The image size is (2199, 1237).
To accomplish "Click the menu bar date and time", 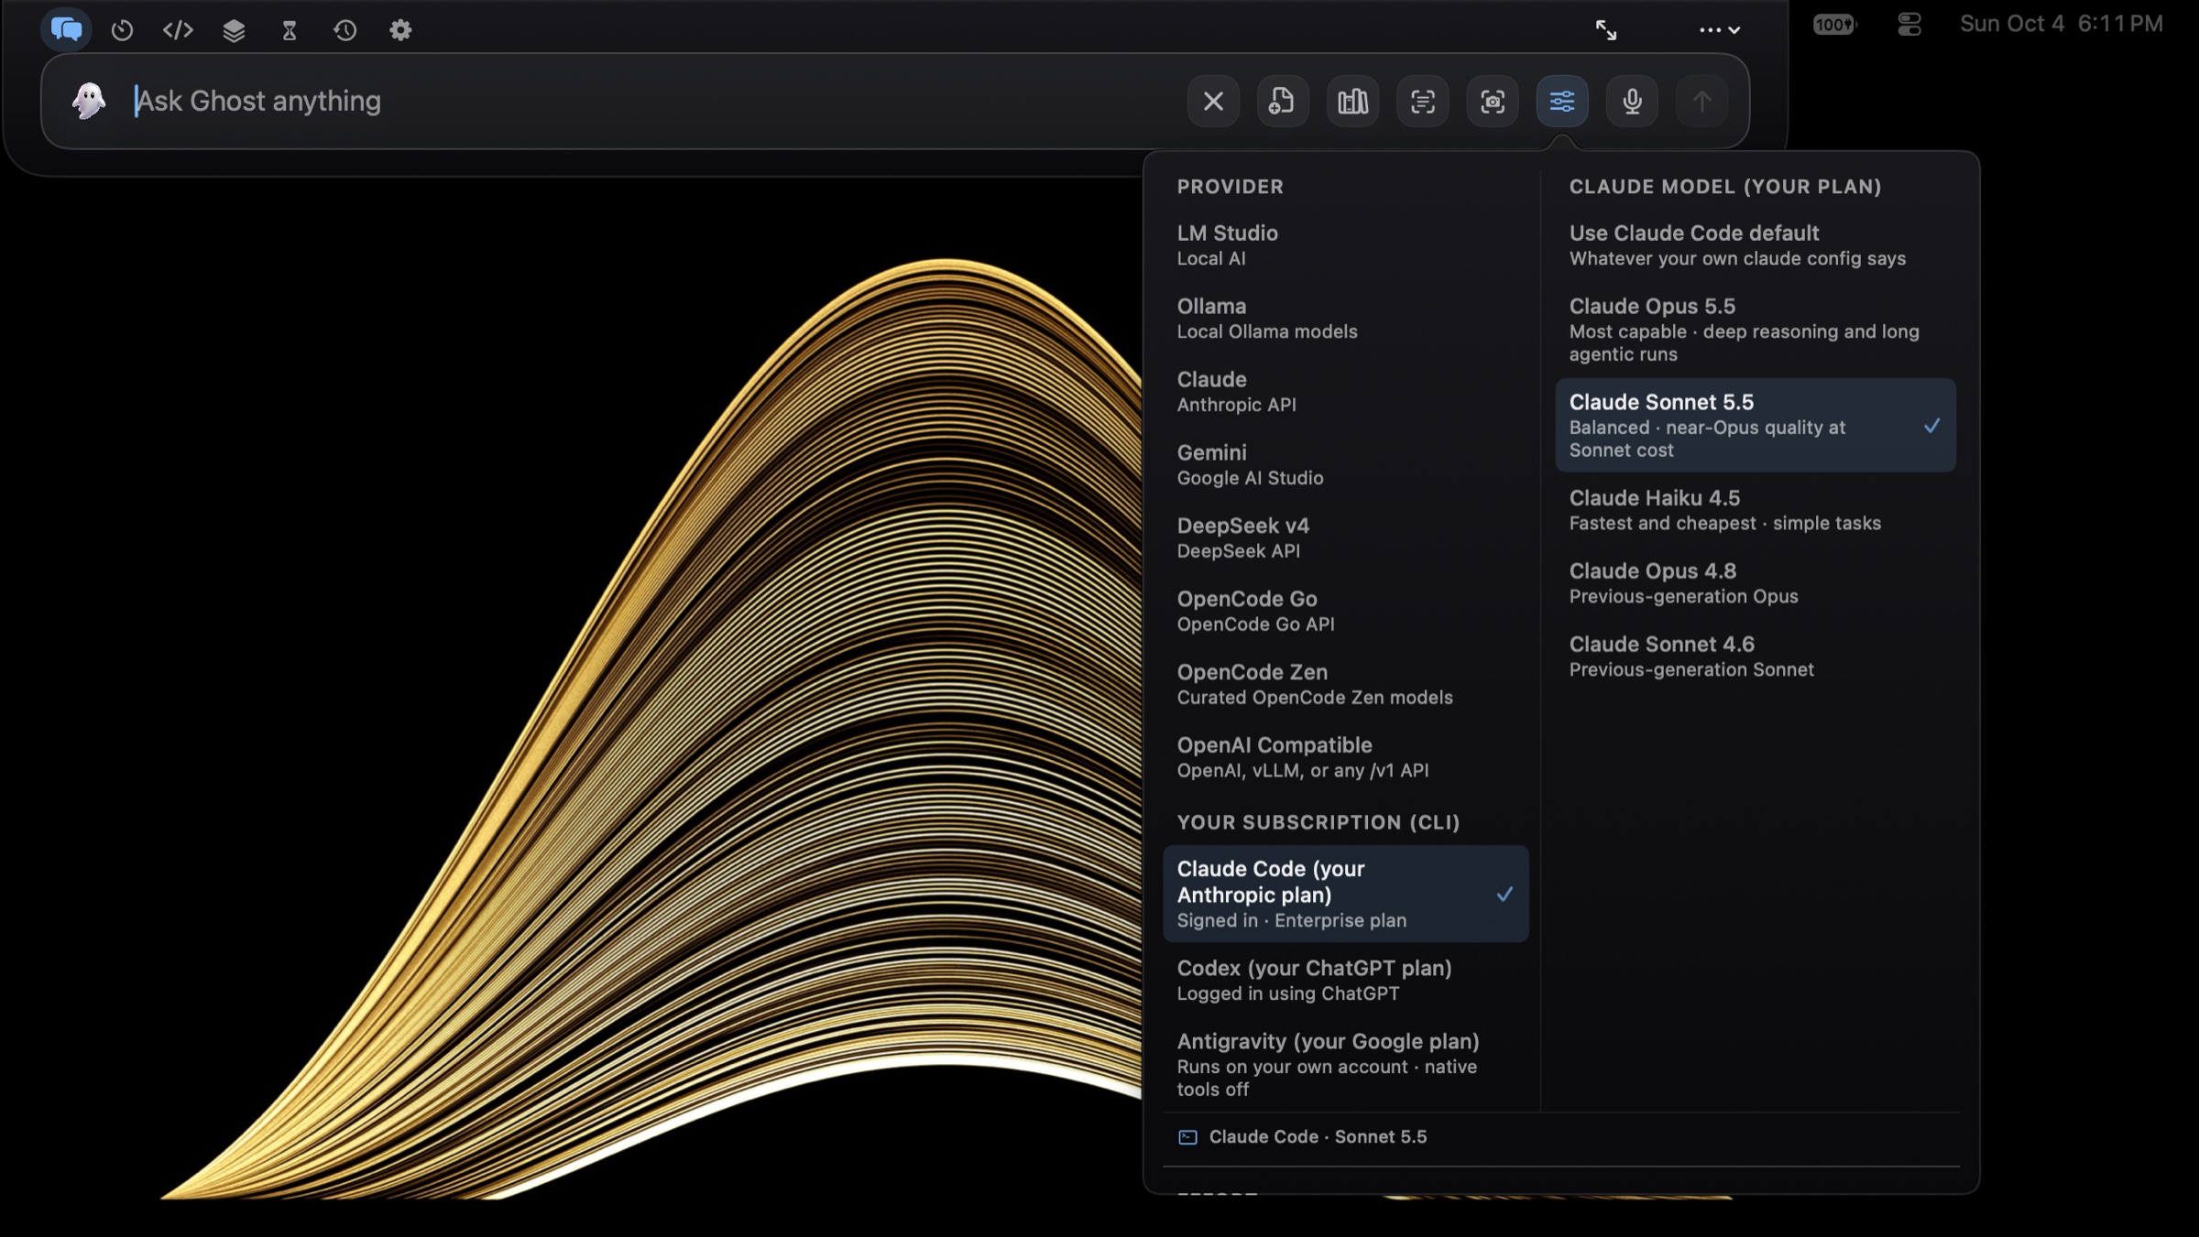I will (2061, 24).
